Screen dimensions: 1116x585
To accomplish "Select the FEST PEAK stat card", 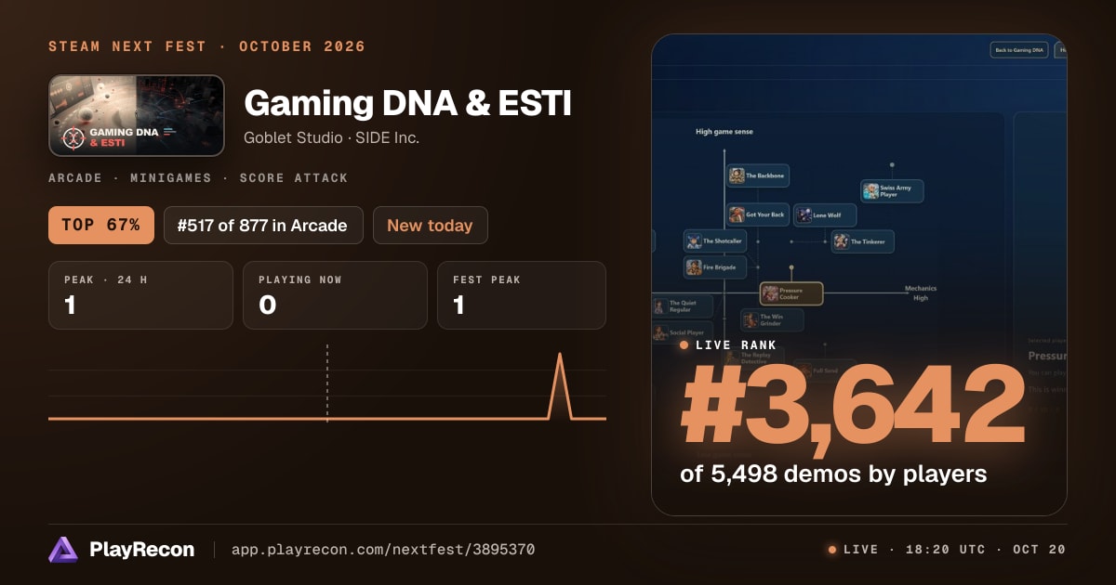I will pos(522,295).
